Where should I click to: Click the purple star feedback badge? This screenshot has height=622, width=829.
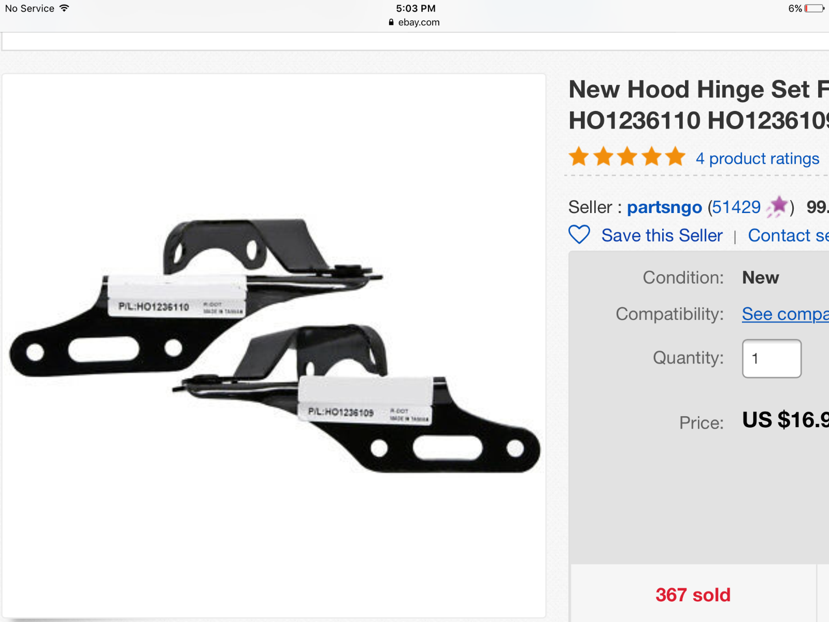tap(777, 207)
